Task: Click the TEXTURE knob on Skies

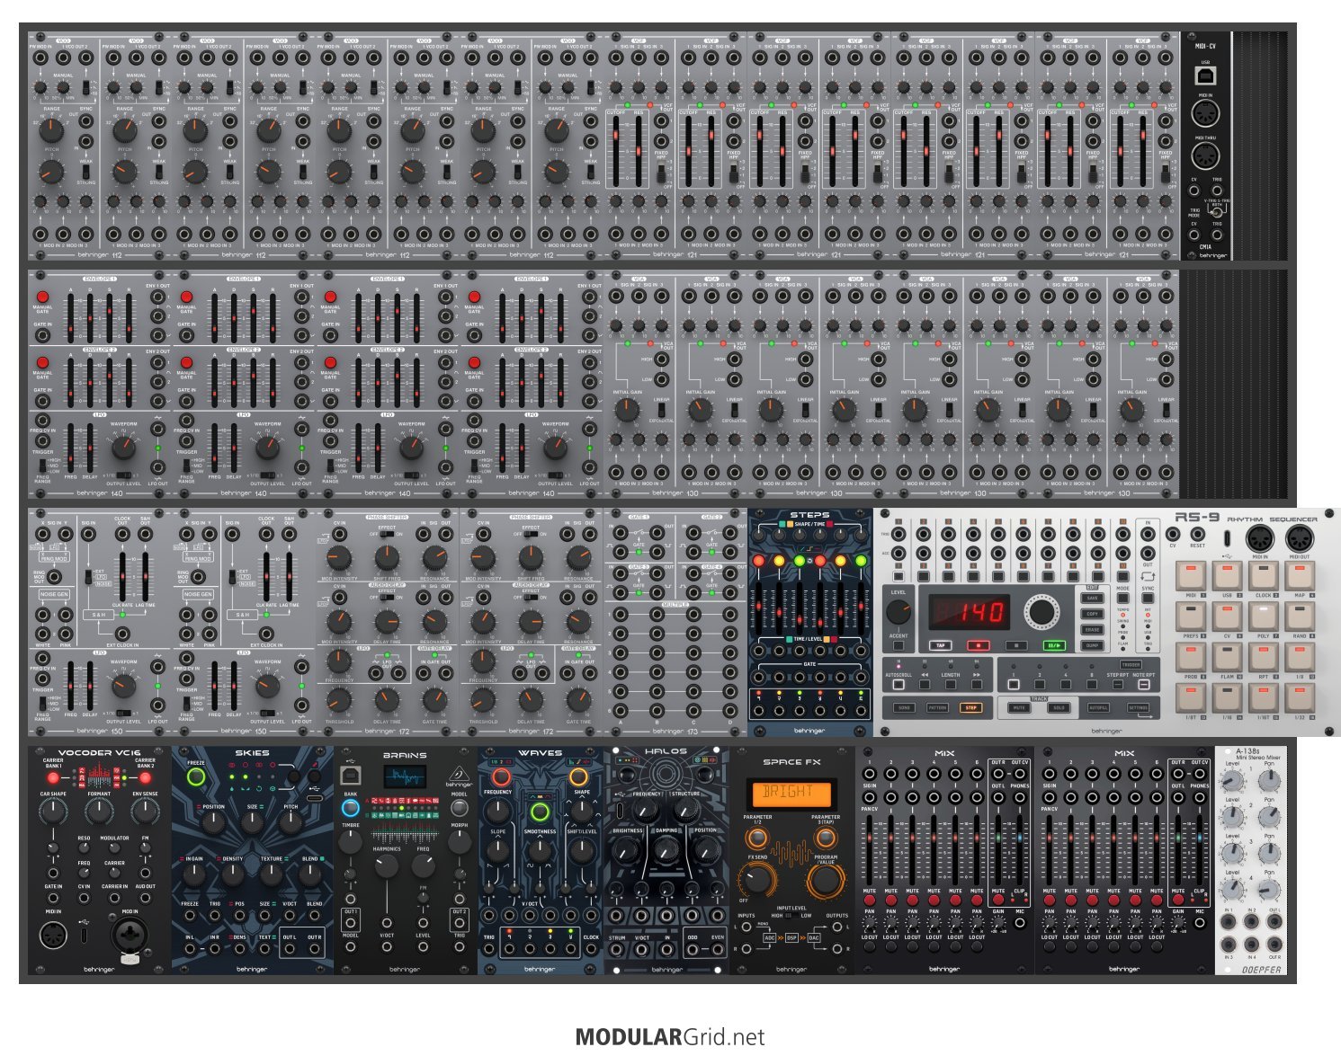Action: [x=271, y=874]
